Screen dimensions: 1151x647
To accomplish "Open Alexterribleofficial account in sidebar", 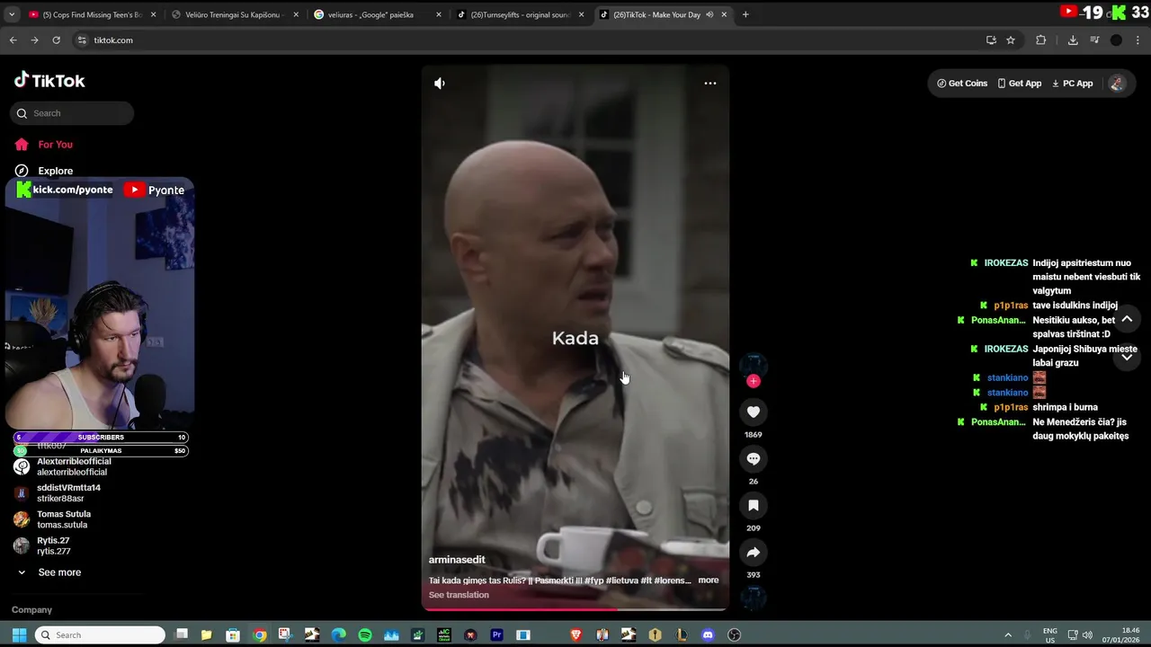I will click(72, 466).
